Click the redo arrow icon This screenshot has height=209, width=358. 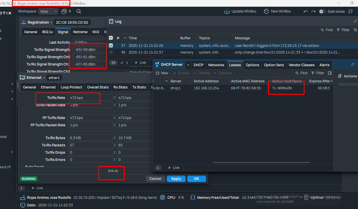click(313, 12)
